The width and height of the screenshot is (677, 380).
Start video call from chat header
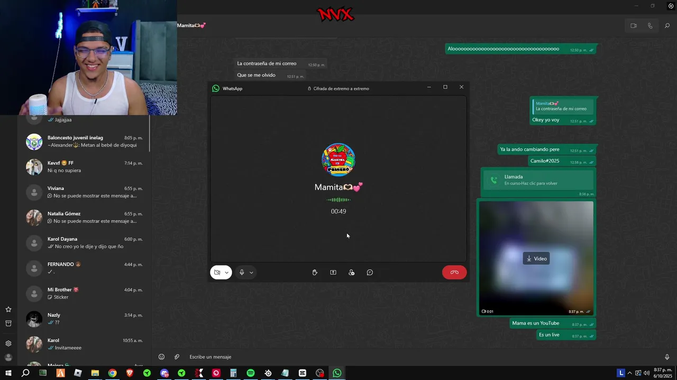tap(634, 25)
